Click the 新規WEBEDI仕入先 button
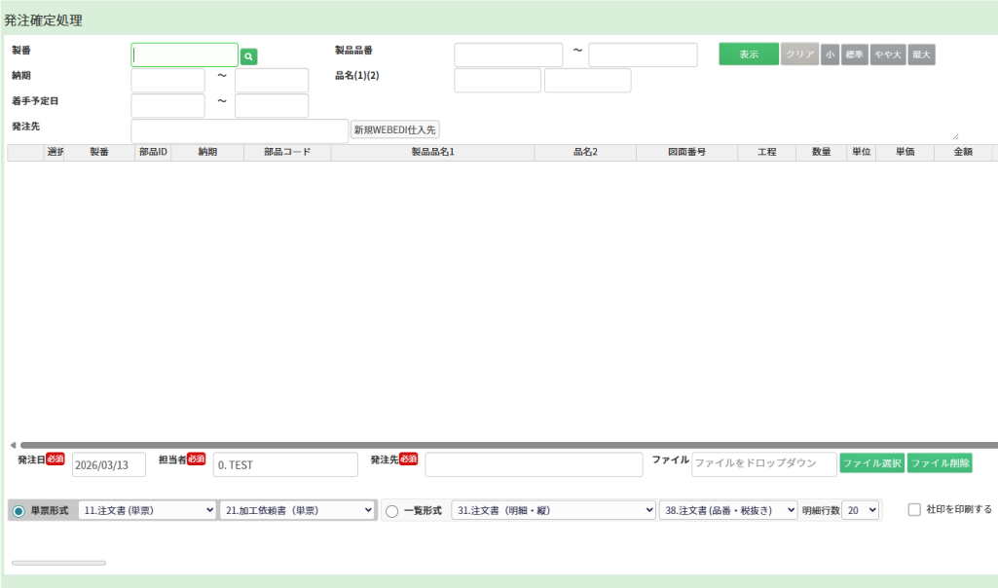998x588 pixels. (395, 129)
